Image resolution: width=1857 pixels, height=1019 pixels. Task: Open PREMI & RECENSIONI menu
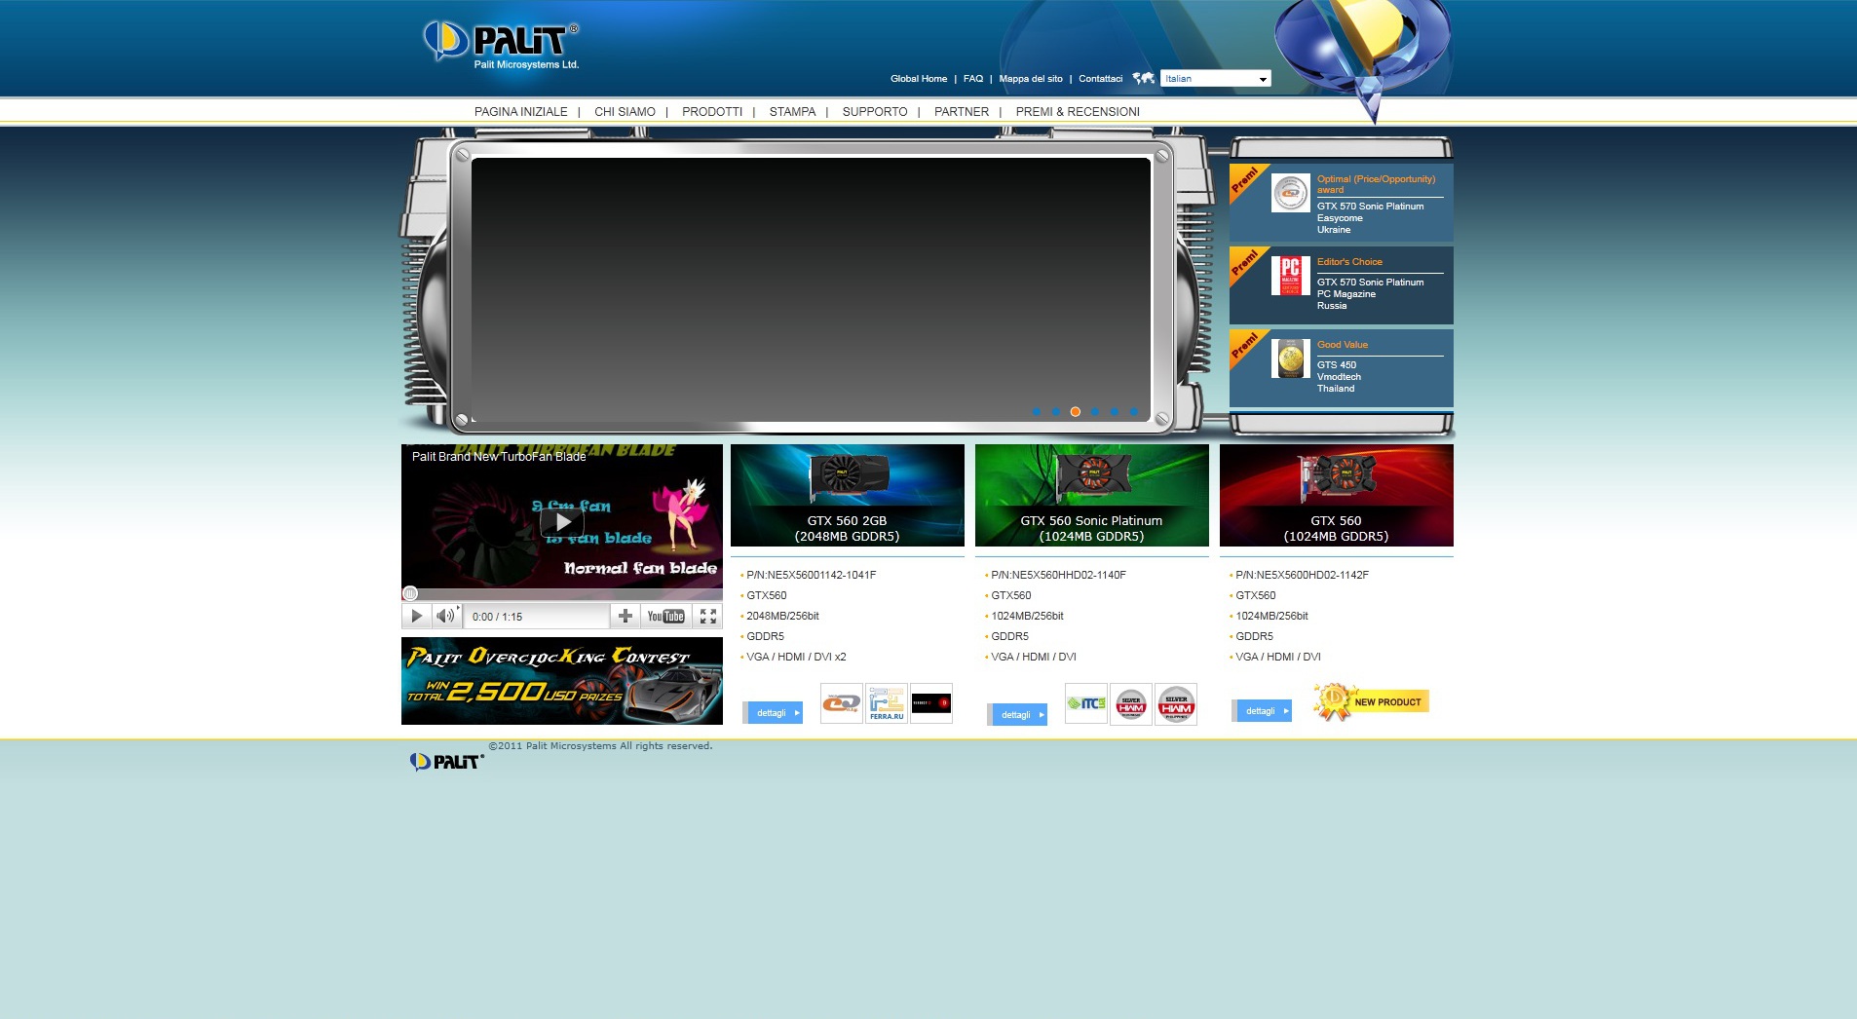tap(1078, 112)
